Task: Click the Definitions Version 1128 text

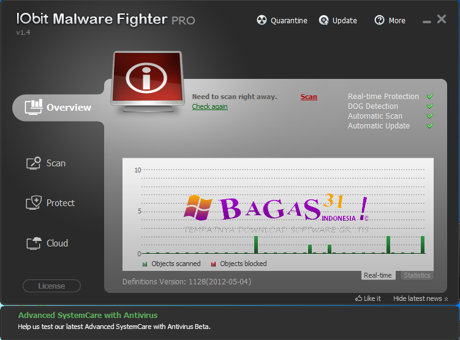Action: (x=187, y=282)
